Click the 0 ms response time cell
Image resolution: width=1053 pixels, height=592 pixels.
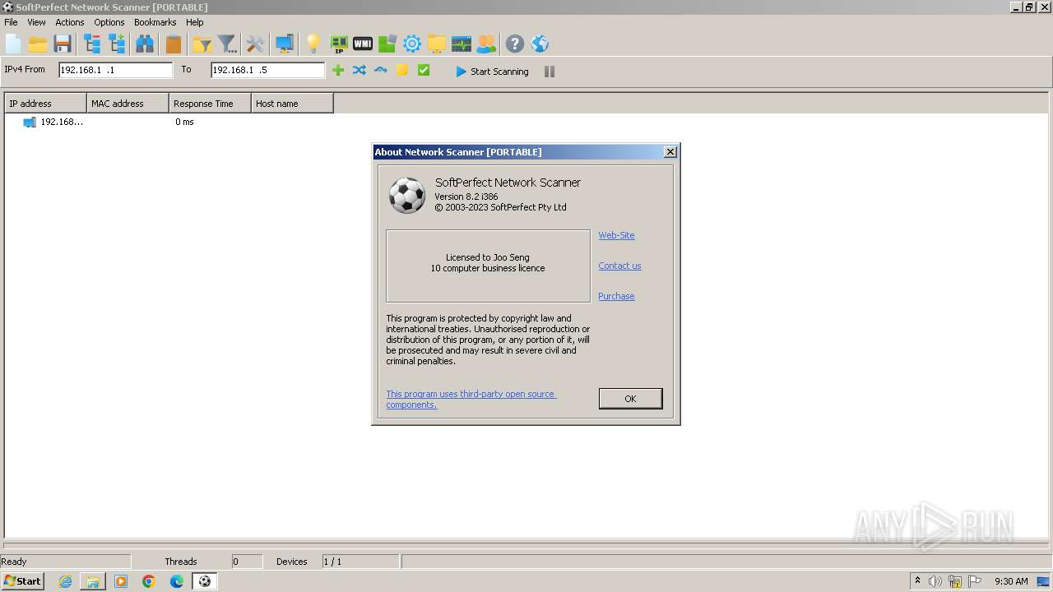[184, 122]
